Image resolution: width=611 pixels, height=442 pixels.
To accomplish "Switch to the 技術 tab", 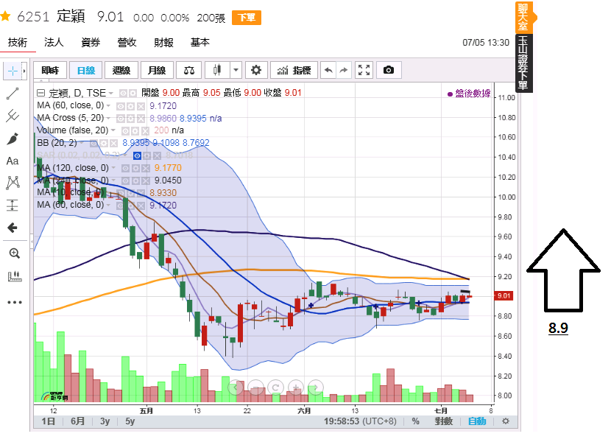I will click(x=18, y=42).
